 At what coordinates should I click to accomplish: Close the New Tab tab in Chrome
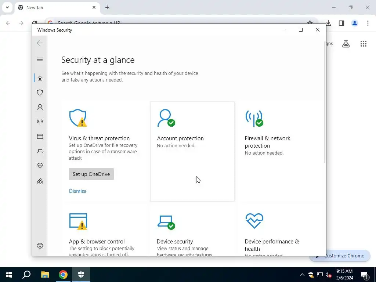click(94, 7)
